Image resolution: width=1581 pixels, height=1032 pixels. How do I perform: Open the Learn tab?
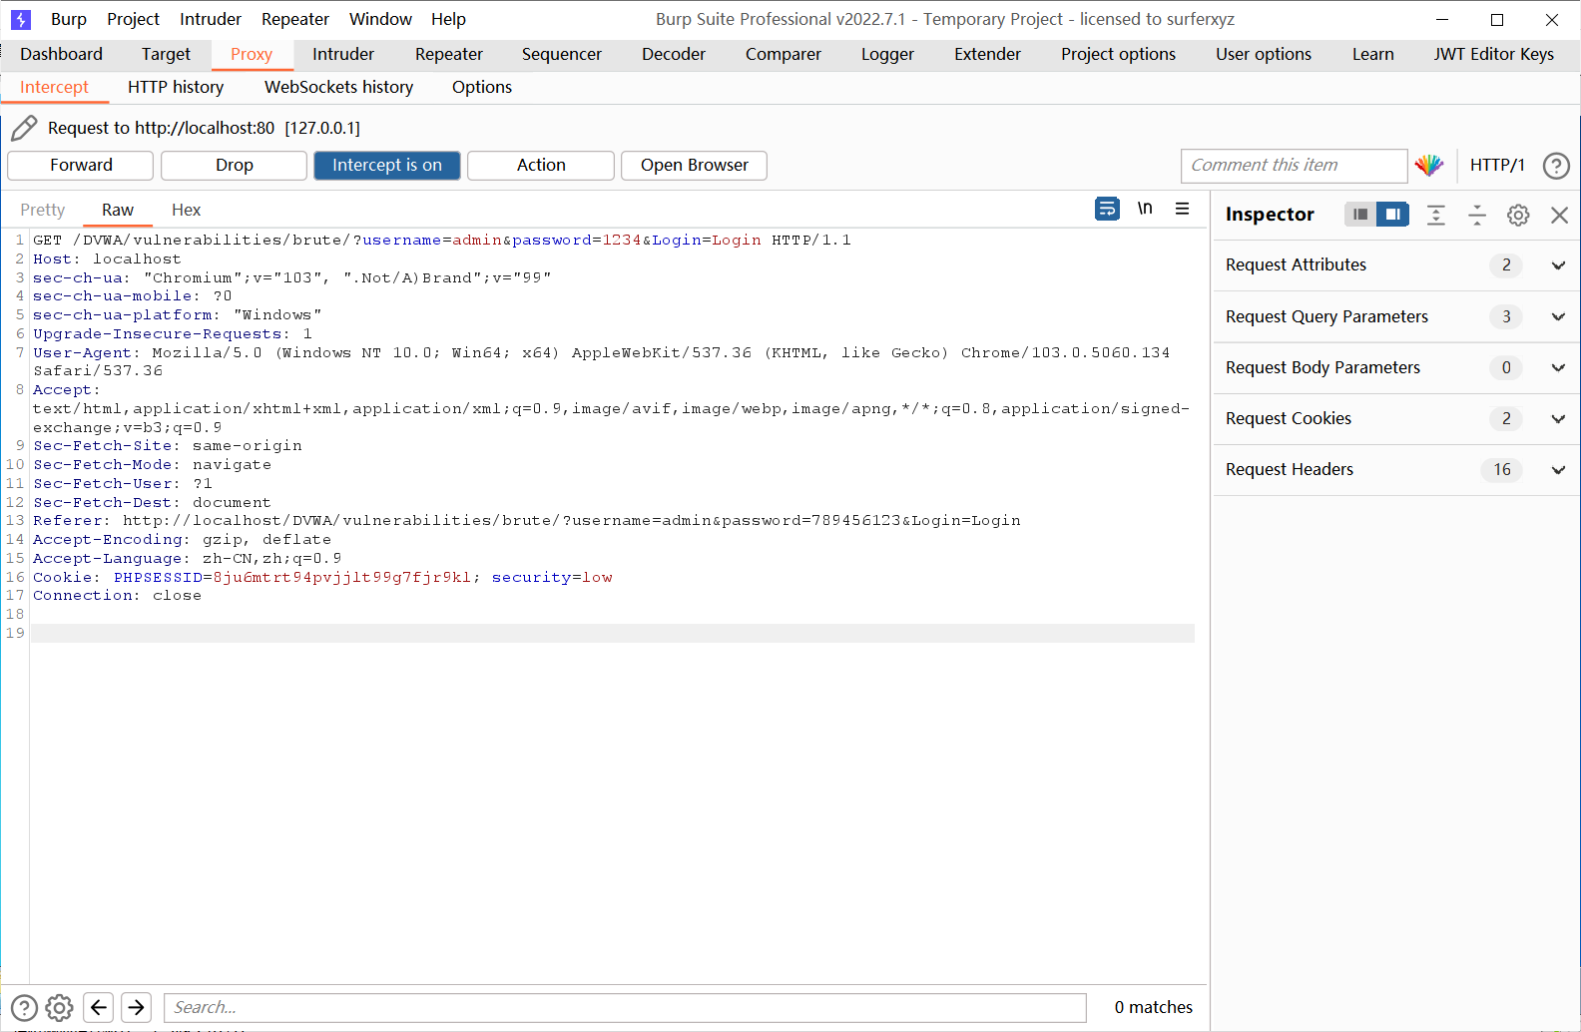(1373, 54)
